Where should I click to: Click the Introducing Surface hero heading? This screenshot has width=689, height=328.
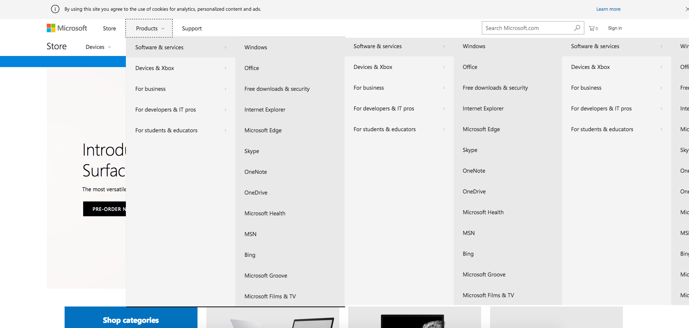[x=104, y=160]
